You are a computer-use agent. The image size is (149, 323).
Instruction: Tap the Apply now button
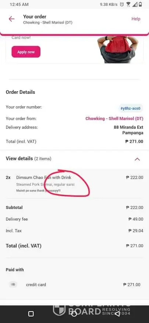click(x=26, y=52)
